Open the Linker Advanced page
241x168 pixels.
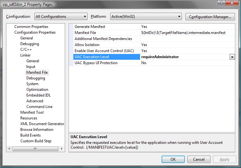point(35,101)
